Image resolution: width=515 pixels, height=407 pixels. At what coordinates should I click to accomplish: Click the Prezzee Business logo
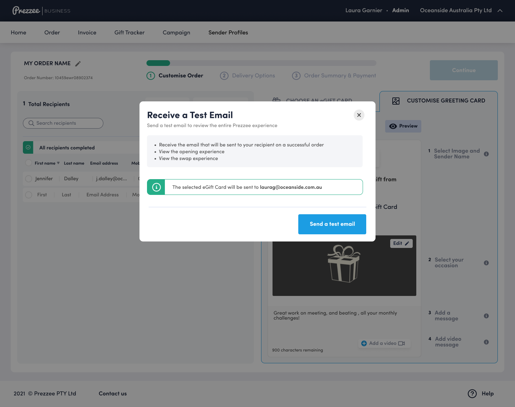pyautogui.click(x=41, y=11)
